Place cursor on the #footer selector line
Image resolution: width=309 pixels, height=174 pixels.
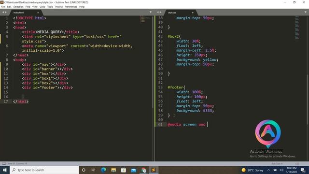point(176,87)
